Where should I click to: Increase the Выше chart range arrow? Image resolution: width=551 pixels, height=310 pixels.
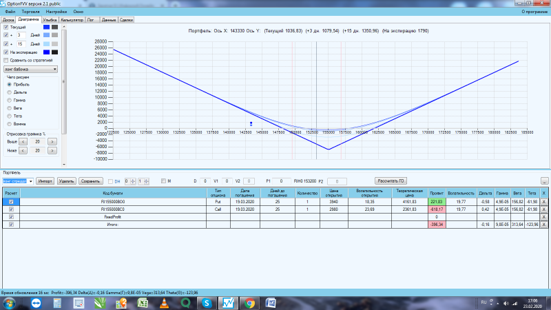pos(52,142)
